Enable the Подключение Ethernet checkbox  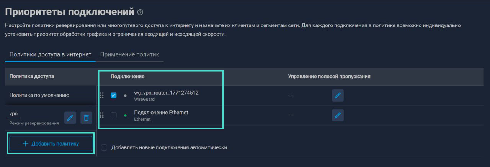[x=114, y=115]
